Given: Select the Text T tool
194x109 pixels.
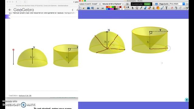Looking at the screenshot, I should click(x=166, y=8).
